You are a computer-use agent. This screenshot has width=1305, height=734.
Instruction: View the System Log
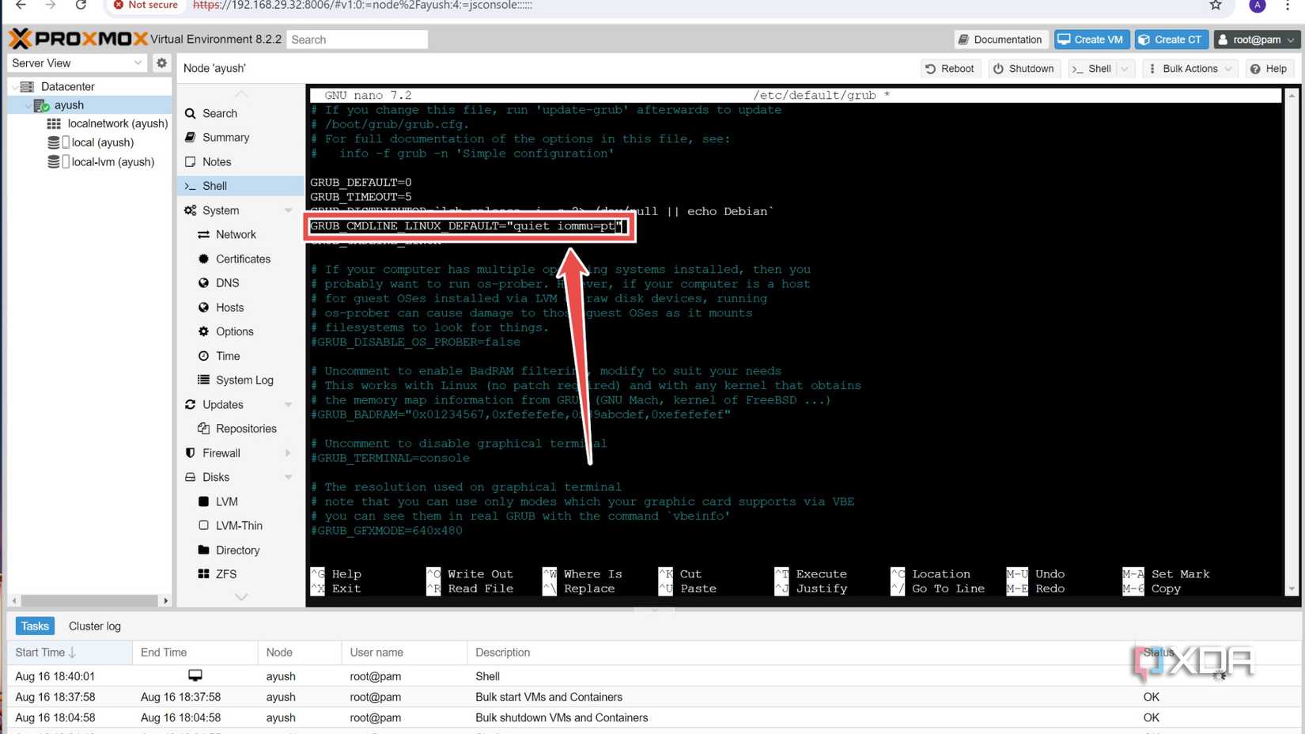[244, 380]
